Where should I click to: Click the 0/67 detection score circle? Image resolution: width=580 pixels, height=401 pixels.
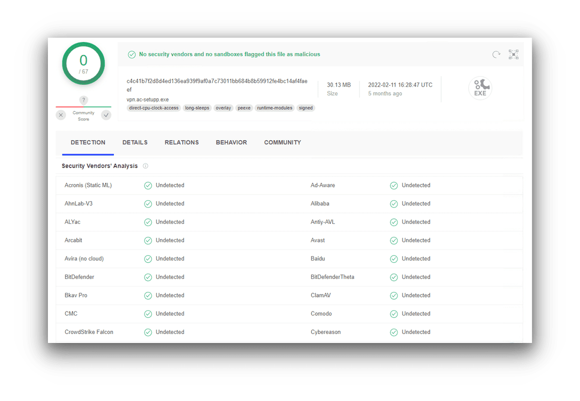(x=83, y=63)
